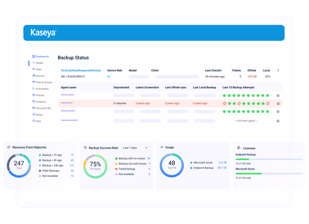The height and width of the screenshot is (224, 309).
Task: Expand the Last 7 days dropdown
Action: (x=136, y=148)
